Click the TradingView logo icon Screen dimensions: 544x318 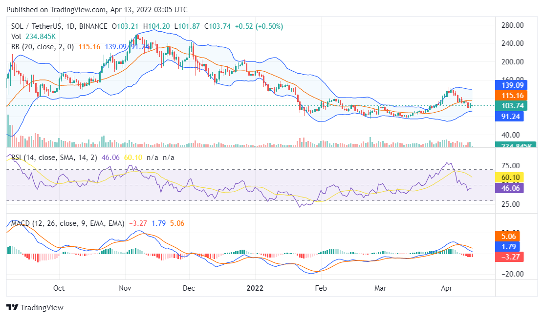(x=12, y=308)
